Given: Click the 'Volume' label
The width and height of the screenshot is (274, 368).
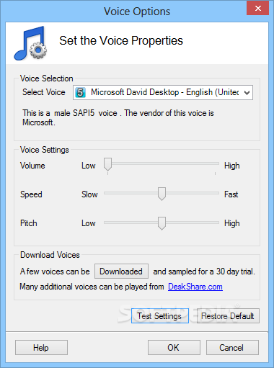Looking at the screenshot, I should coord(32,166).
